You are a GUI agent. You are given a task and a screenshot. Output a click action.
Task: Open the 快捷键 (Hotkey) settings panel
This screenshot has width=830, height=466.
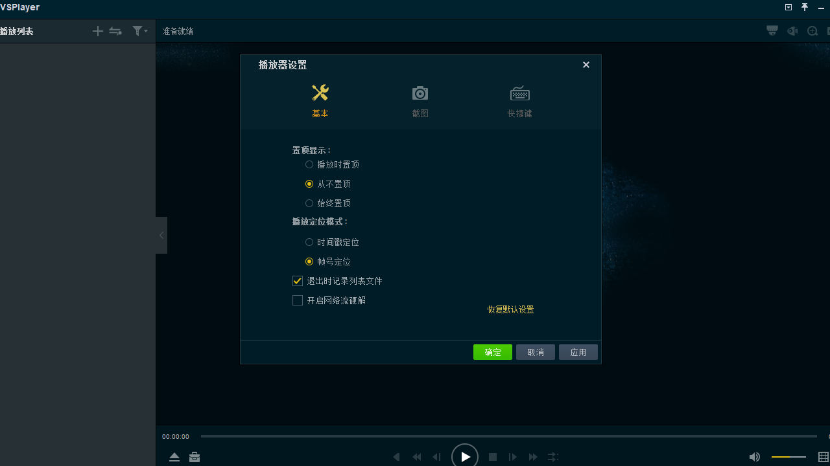click(x=519, y=100)
